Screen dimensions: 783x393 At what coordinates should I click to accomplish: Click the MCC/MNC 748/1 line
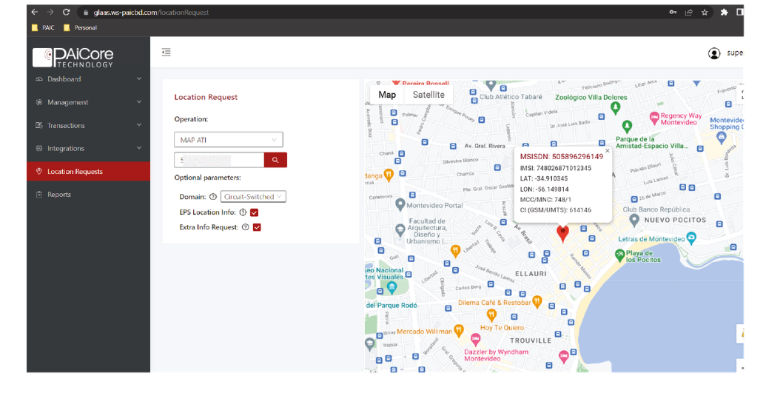545,200
